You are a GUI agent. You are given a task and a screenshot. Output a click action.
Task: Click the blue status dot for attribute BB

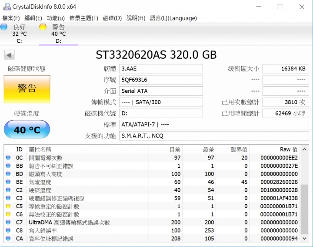tap(8, 166)
